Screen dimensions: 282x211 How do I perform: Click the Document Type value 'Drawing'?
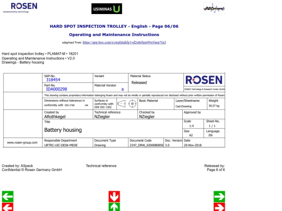click(100, 145)
